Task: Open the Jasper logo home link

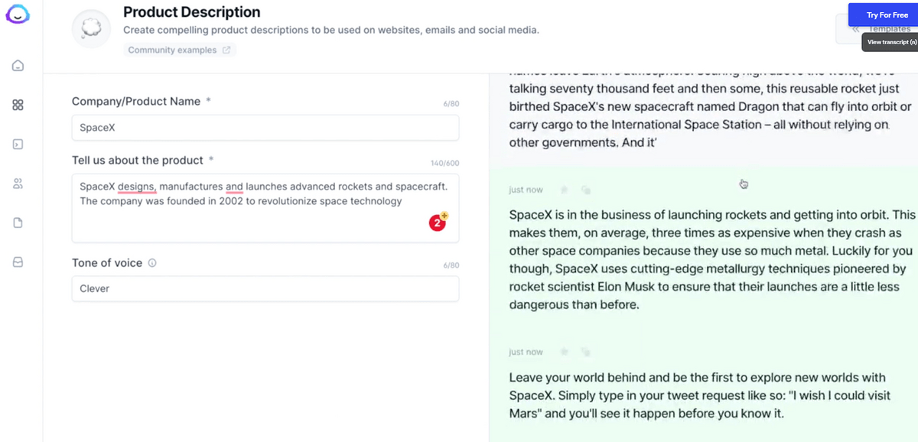Action: pos(18,15)
